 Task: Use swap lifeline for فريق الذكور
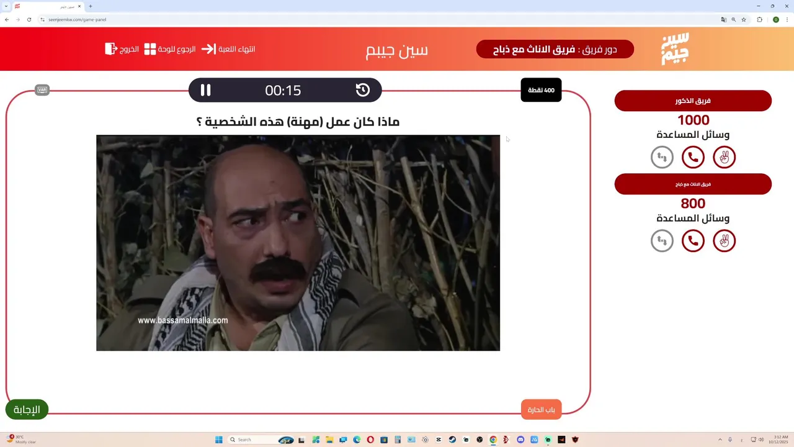pyautogui.click(x=662, y=157)
